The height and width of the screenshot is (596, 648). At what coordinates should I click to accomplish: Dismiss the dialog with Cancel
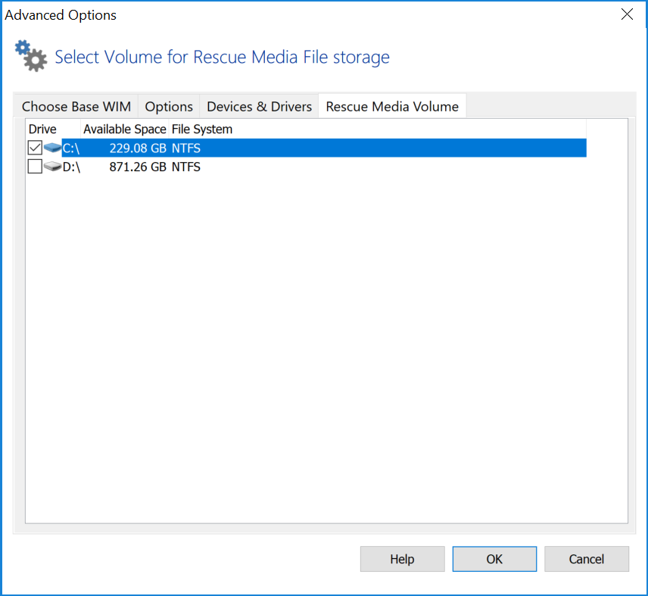click(x=587, y=559)
